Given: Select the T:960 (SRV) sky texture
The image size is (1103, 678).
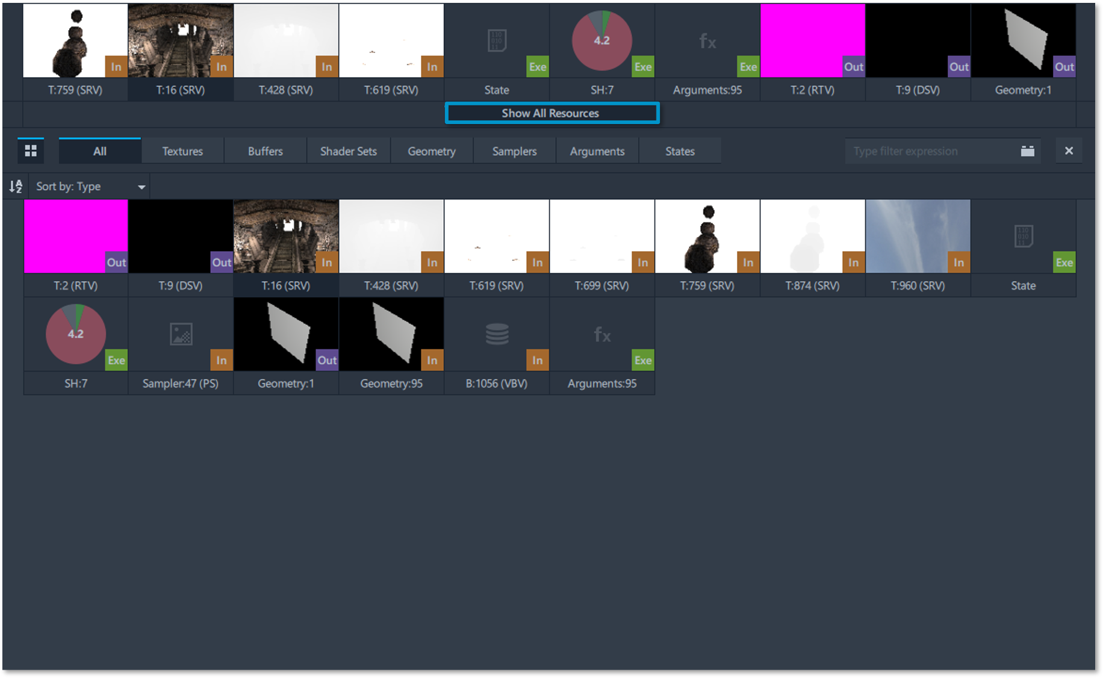Looking at the screenshot, I should pos(918,237).
